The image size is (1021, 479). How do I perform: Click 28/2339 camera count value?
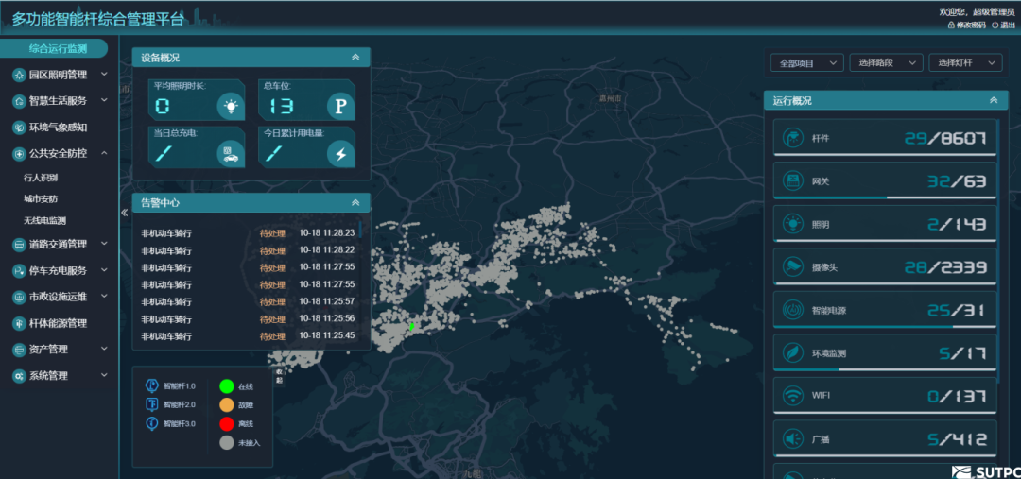(944, 266)
